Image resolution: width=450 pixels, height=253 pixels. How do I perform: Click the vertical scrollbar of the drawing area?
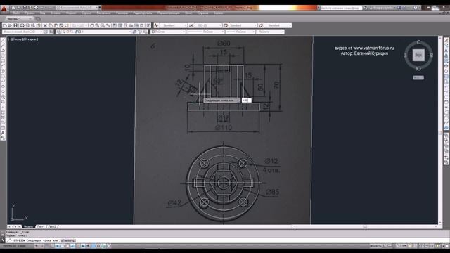[440, 131]
